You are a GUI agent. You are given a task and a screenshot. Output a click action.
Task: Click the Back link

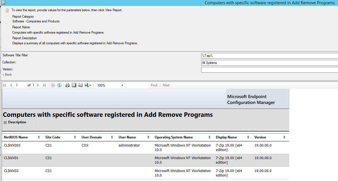7,75
